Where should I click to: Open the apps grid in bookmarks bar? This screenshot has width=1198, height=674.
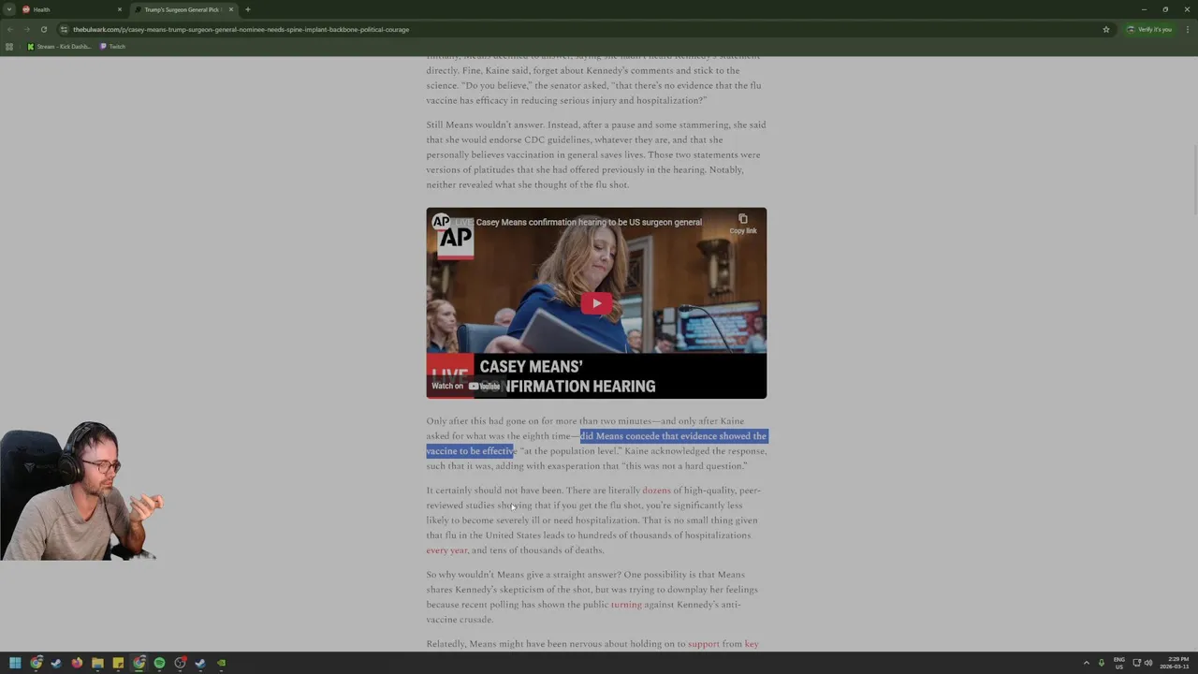(9, 47)
